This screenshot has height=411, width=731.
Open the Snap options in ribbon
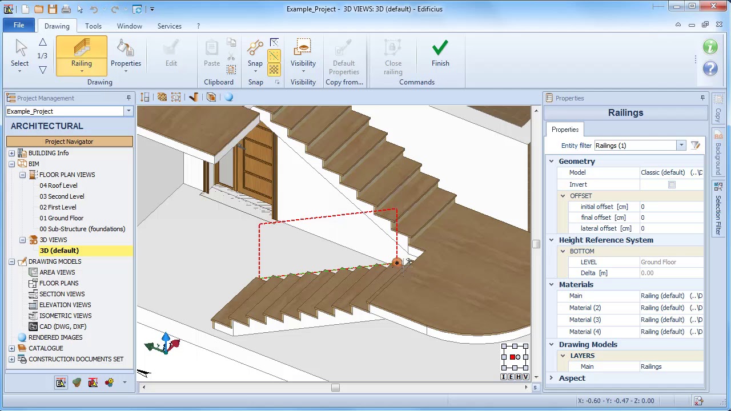(255, 55)
